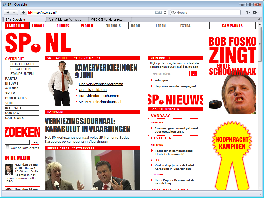Open RESULTATEN in sidebar
Screen dimensions: 264x198
(20, 69)
